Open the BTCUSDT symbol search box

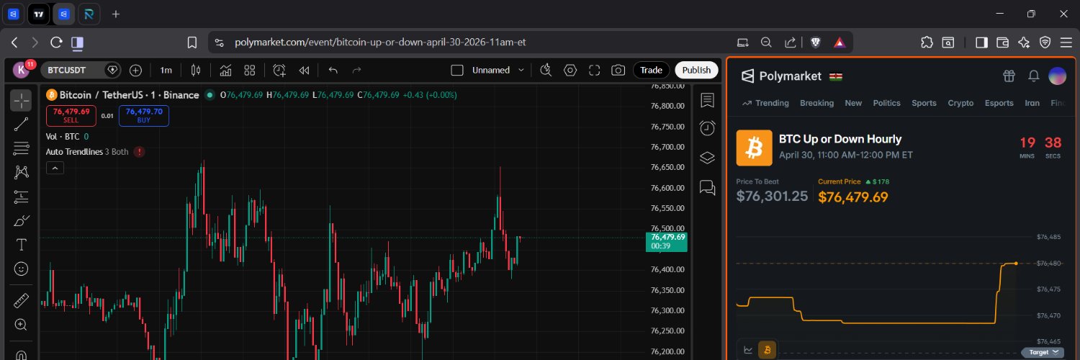(80, 70)
